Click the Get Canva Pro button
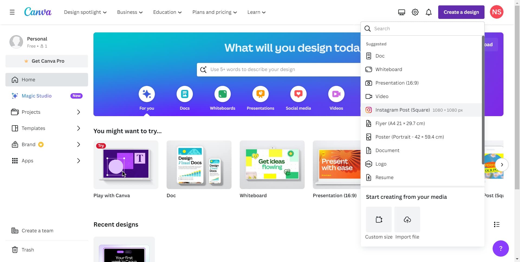 [47, 61]
